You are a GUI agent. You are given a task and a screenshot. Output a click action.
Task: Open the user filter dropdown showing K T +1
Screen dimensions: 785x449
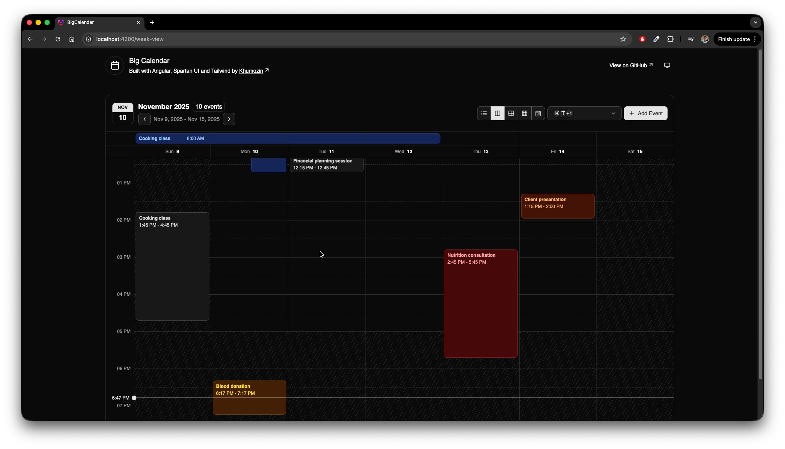click(584, 113)
